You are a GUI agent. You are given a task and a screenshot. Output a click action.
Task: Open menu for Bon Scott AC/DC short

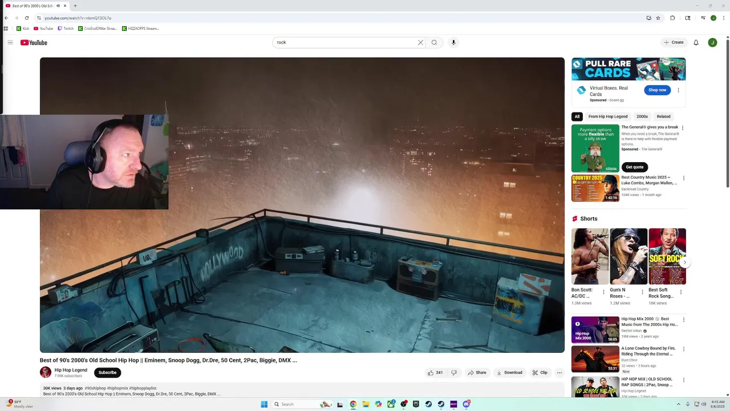pyautogui.click(x=603, y=292)
